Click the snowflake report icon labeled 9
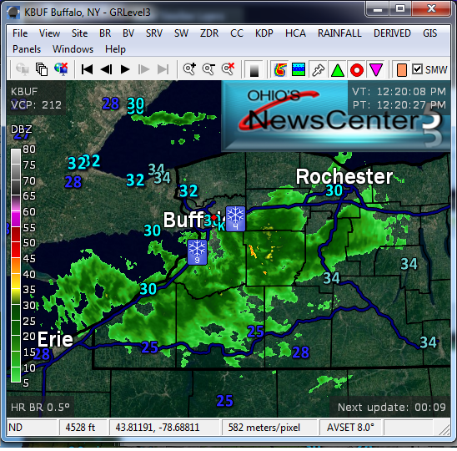The image size is (457, 451). click(198, 252)
